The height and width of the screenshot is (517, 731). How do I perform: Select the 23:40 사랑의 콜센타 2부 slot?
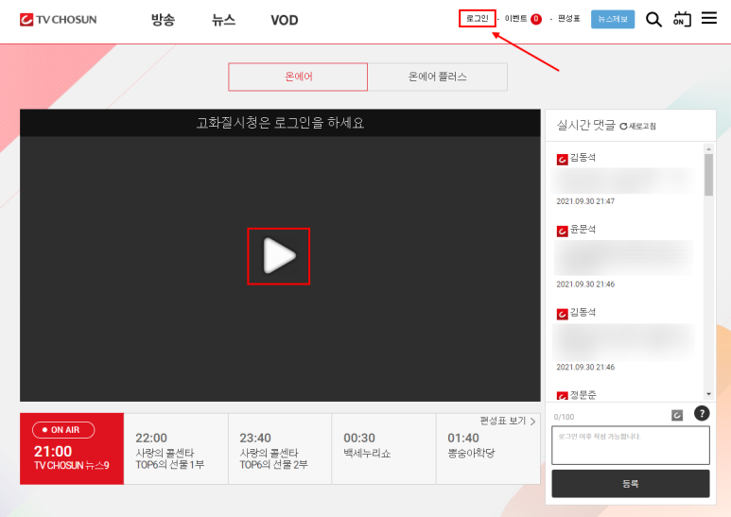(x=280, y=449)
